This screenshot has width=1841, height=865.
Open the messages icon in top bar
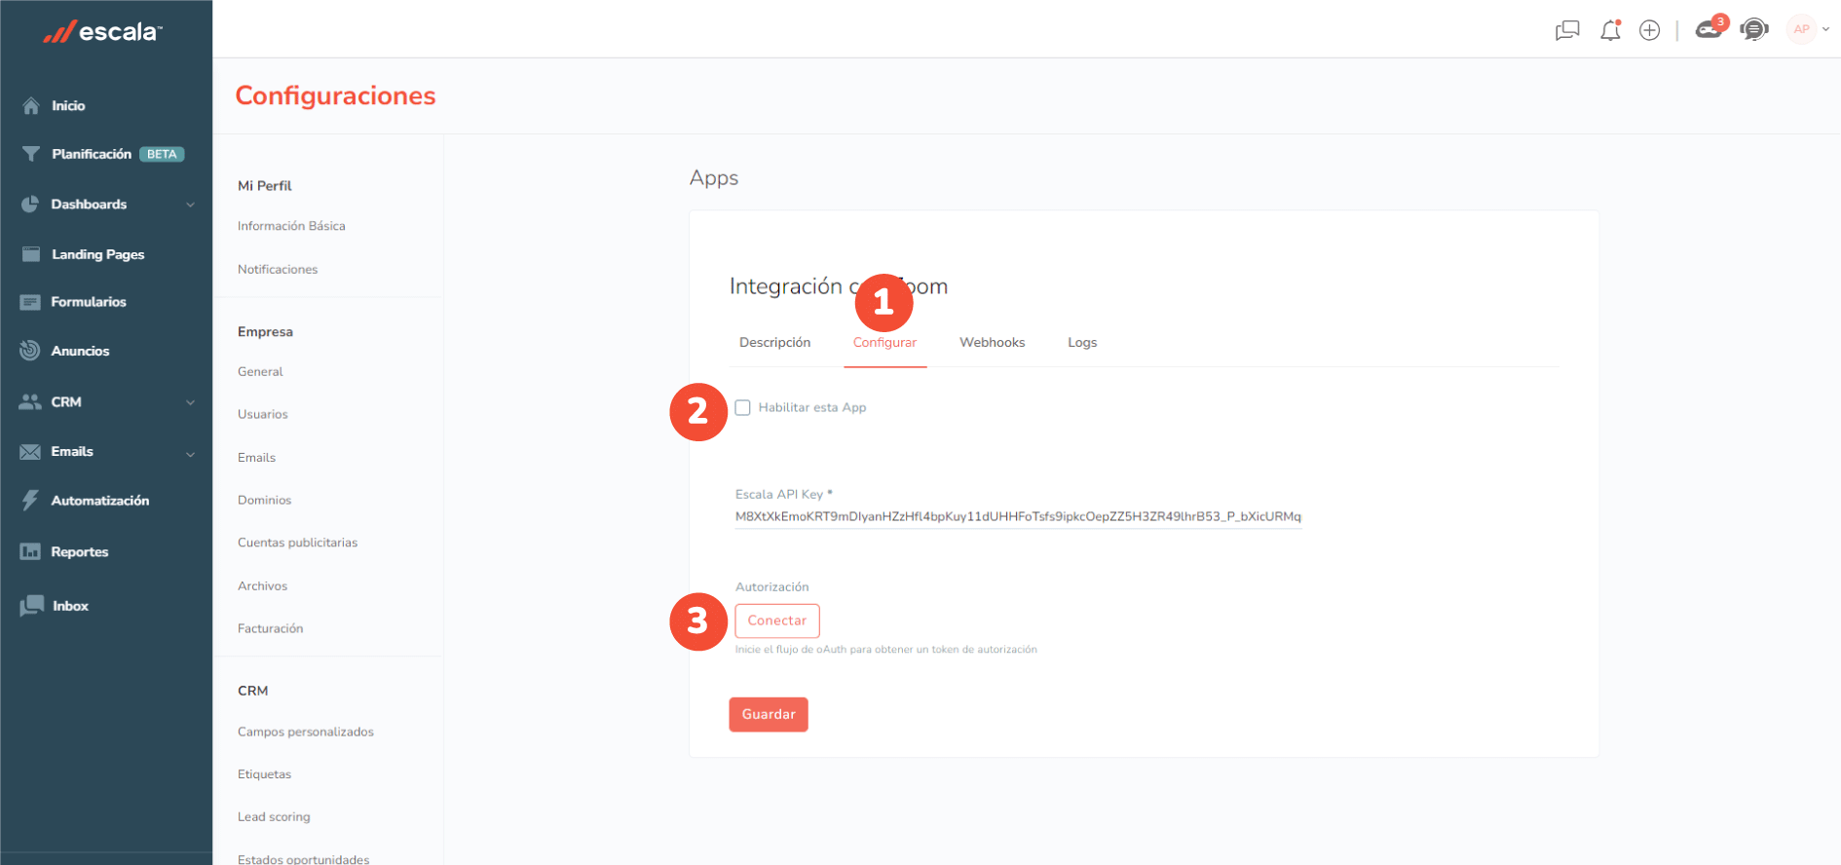(x=1567, y=30)
